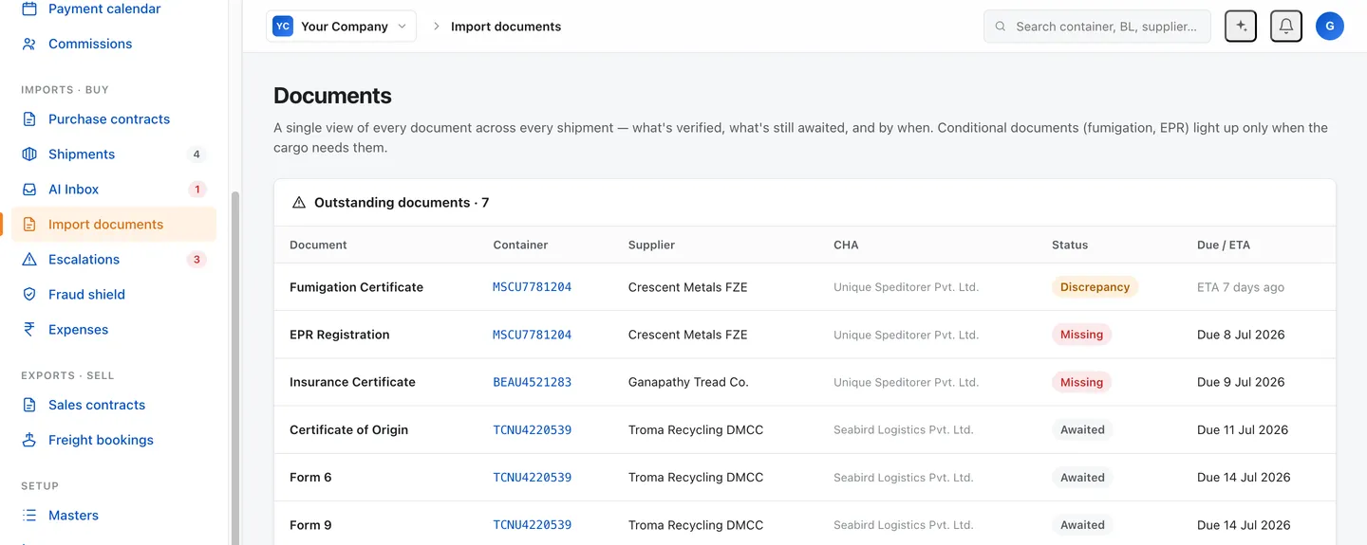Open Shipments with 4 badge
Screen dimensions: 1367x545
[x=114, y=154]
